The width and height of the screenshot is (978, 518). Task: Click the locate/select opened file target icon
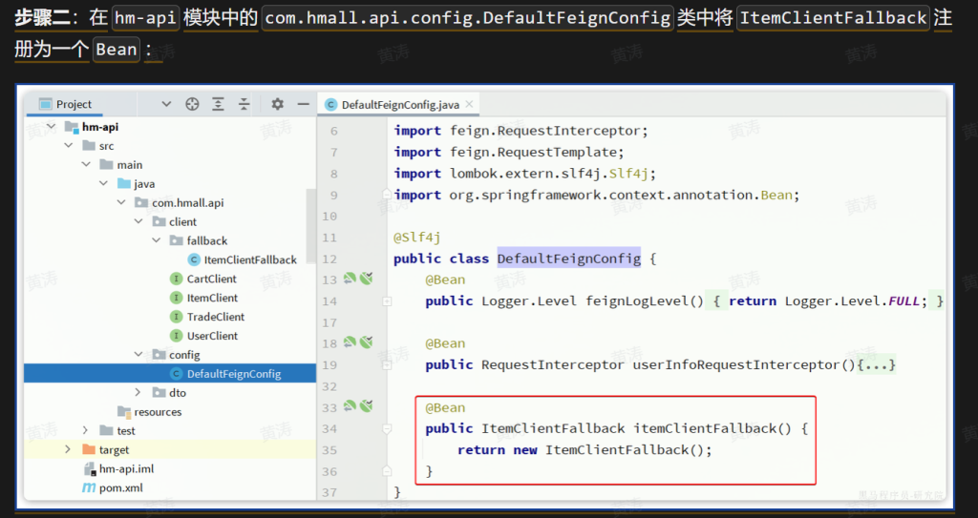(x=192, y=104)
